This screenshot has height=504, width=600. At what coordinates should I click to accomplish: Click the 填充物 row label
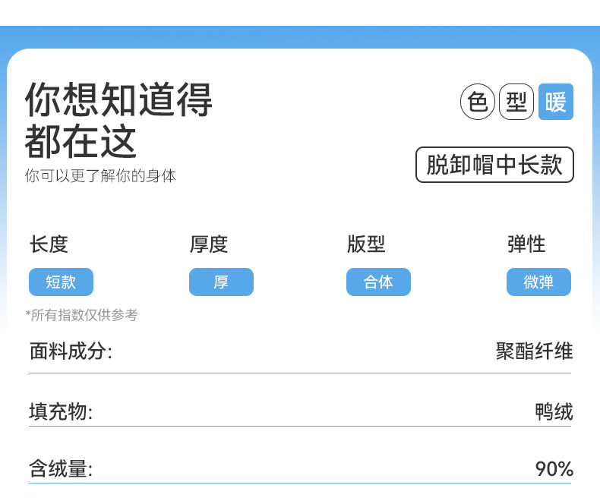pyautogui.click(x=61, y=412)
